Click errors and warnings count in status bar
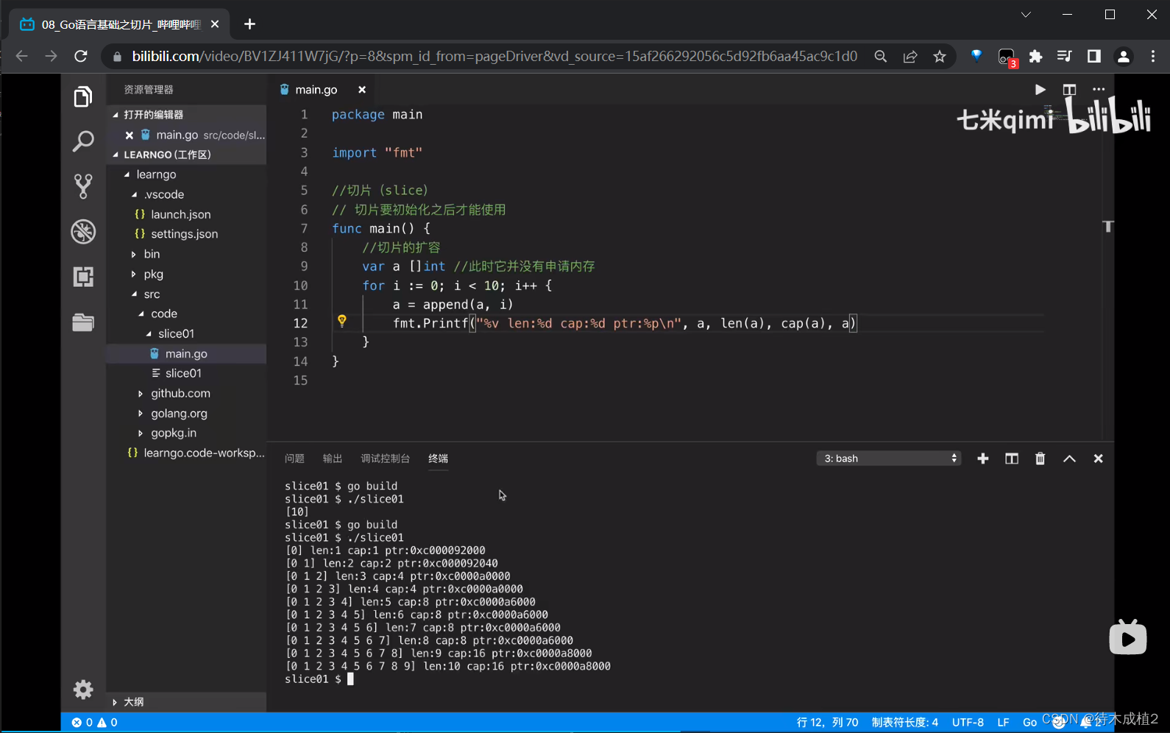Screen dimensions: 1170x733 (x=94, y=723)
